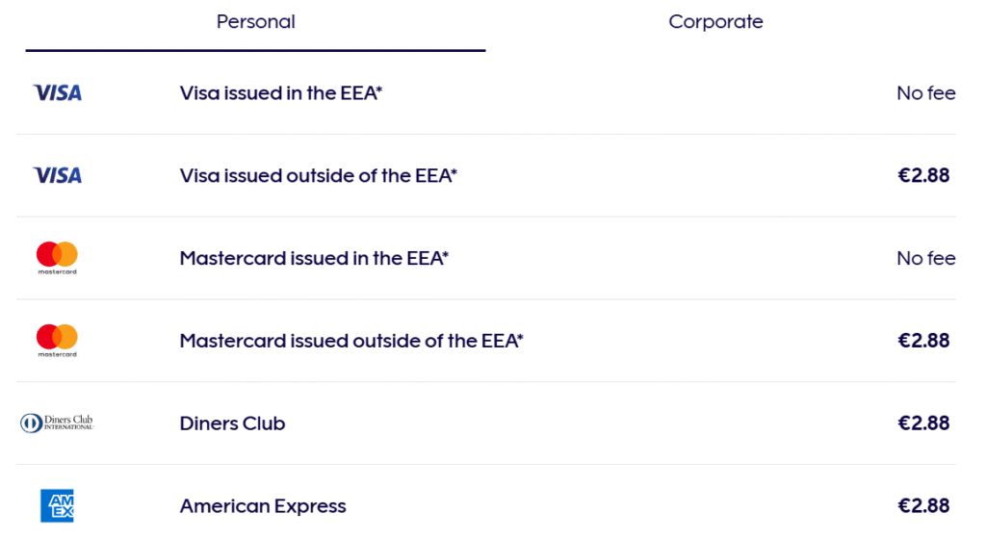Click the €2.88 fee for American Express
The image size is (986, 539).
coord(923,506)
